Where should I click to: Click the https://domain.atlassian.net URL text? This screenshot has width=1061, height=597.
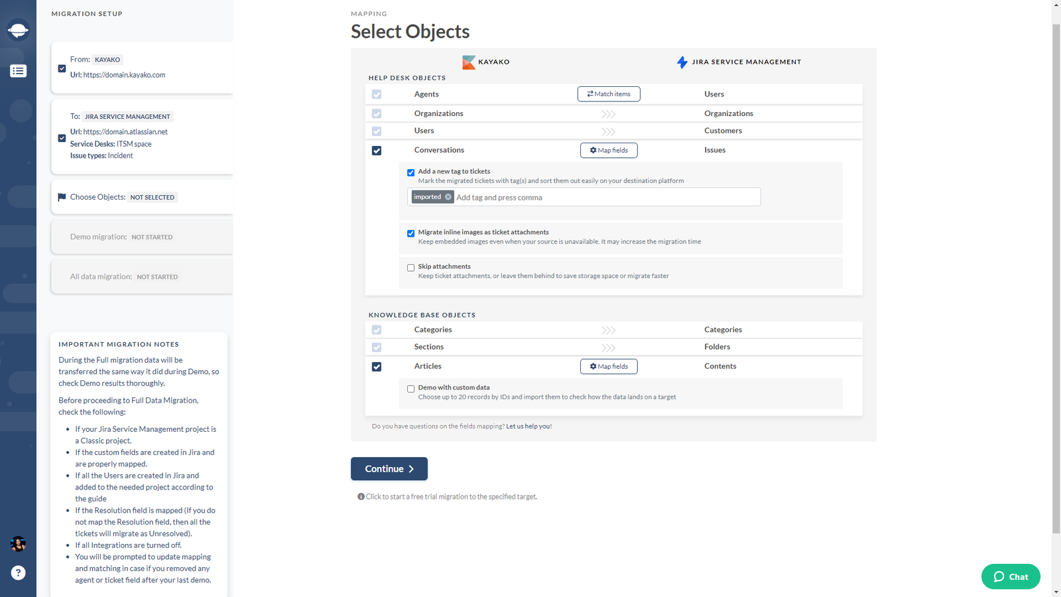(x=125, y=132)
